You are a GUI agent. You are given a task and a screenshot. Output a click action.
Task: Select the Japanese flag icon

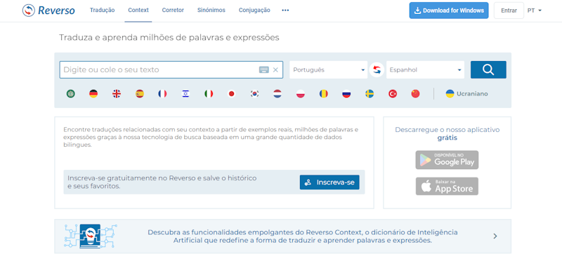(x=232, y=94)
